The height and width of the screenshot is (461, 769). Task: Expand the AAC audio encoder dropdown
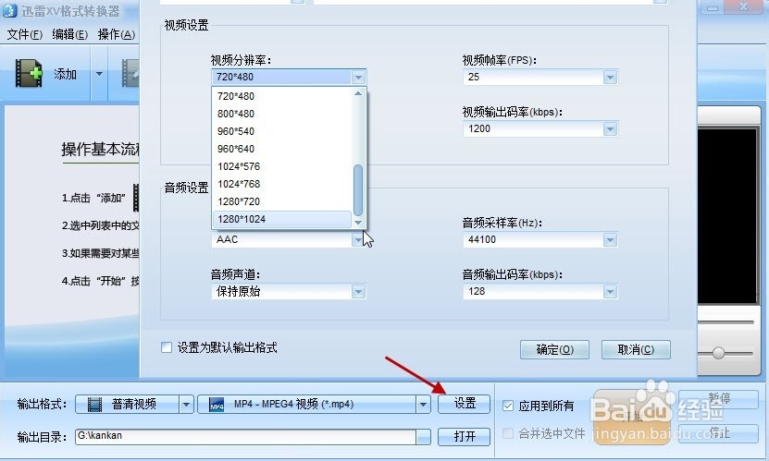tap(358, 240)
